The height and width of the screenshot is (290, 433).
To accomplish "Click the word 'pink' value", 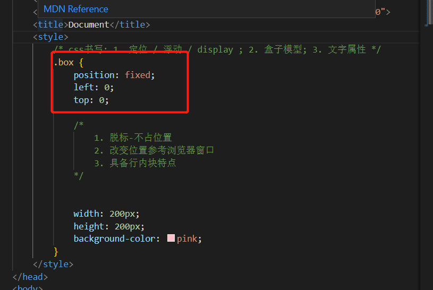I will [x=188, y=238].
